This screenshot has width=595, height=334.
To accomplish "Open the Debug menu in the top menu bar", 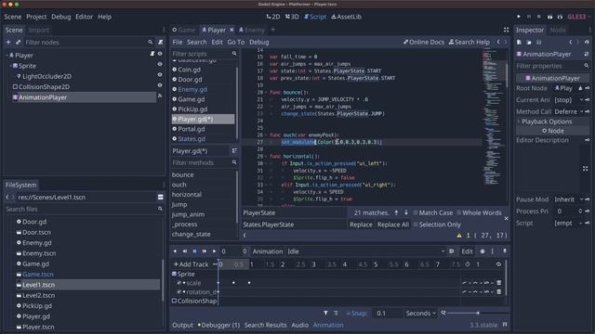I will [61, 17].
